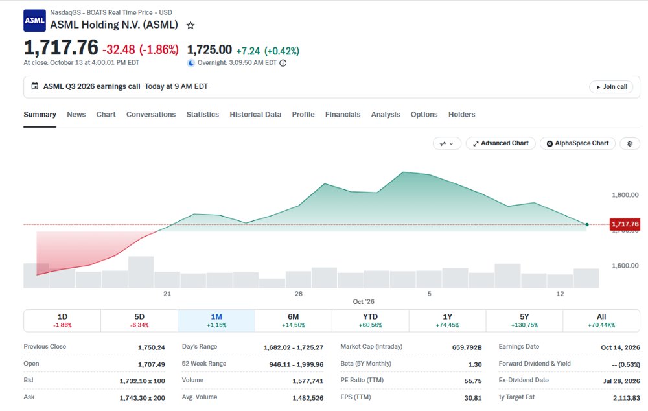The width and height of the screenshot is (648, 411).
Task: Click the Previous Close value 1,750.24
Action: [151, 347]
